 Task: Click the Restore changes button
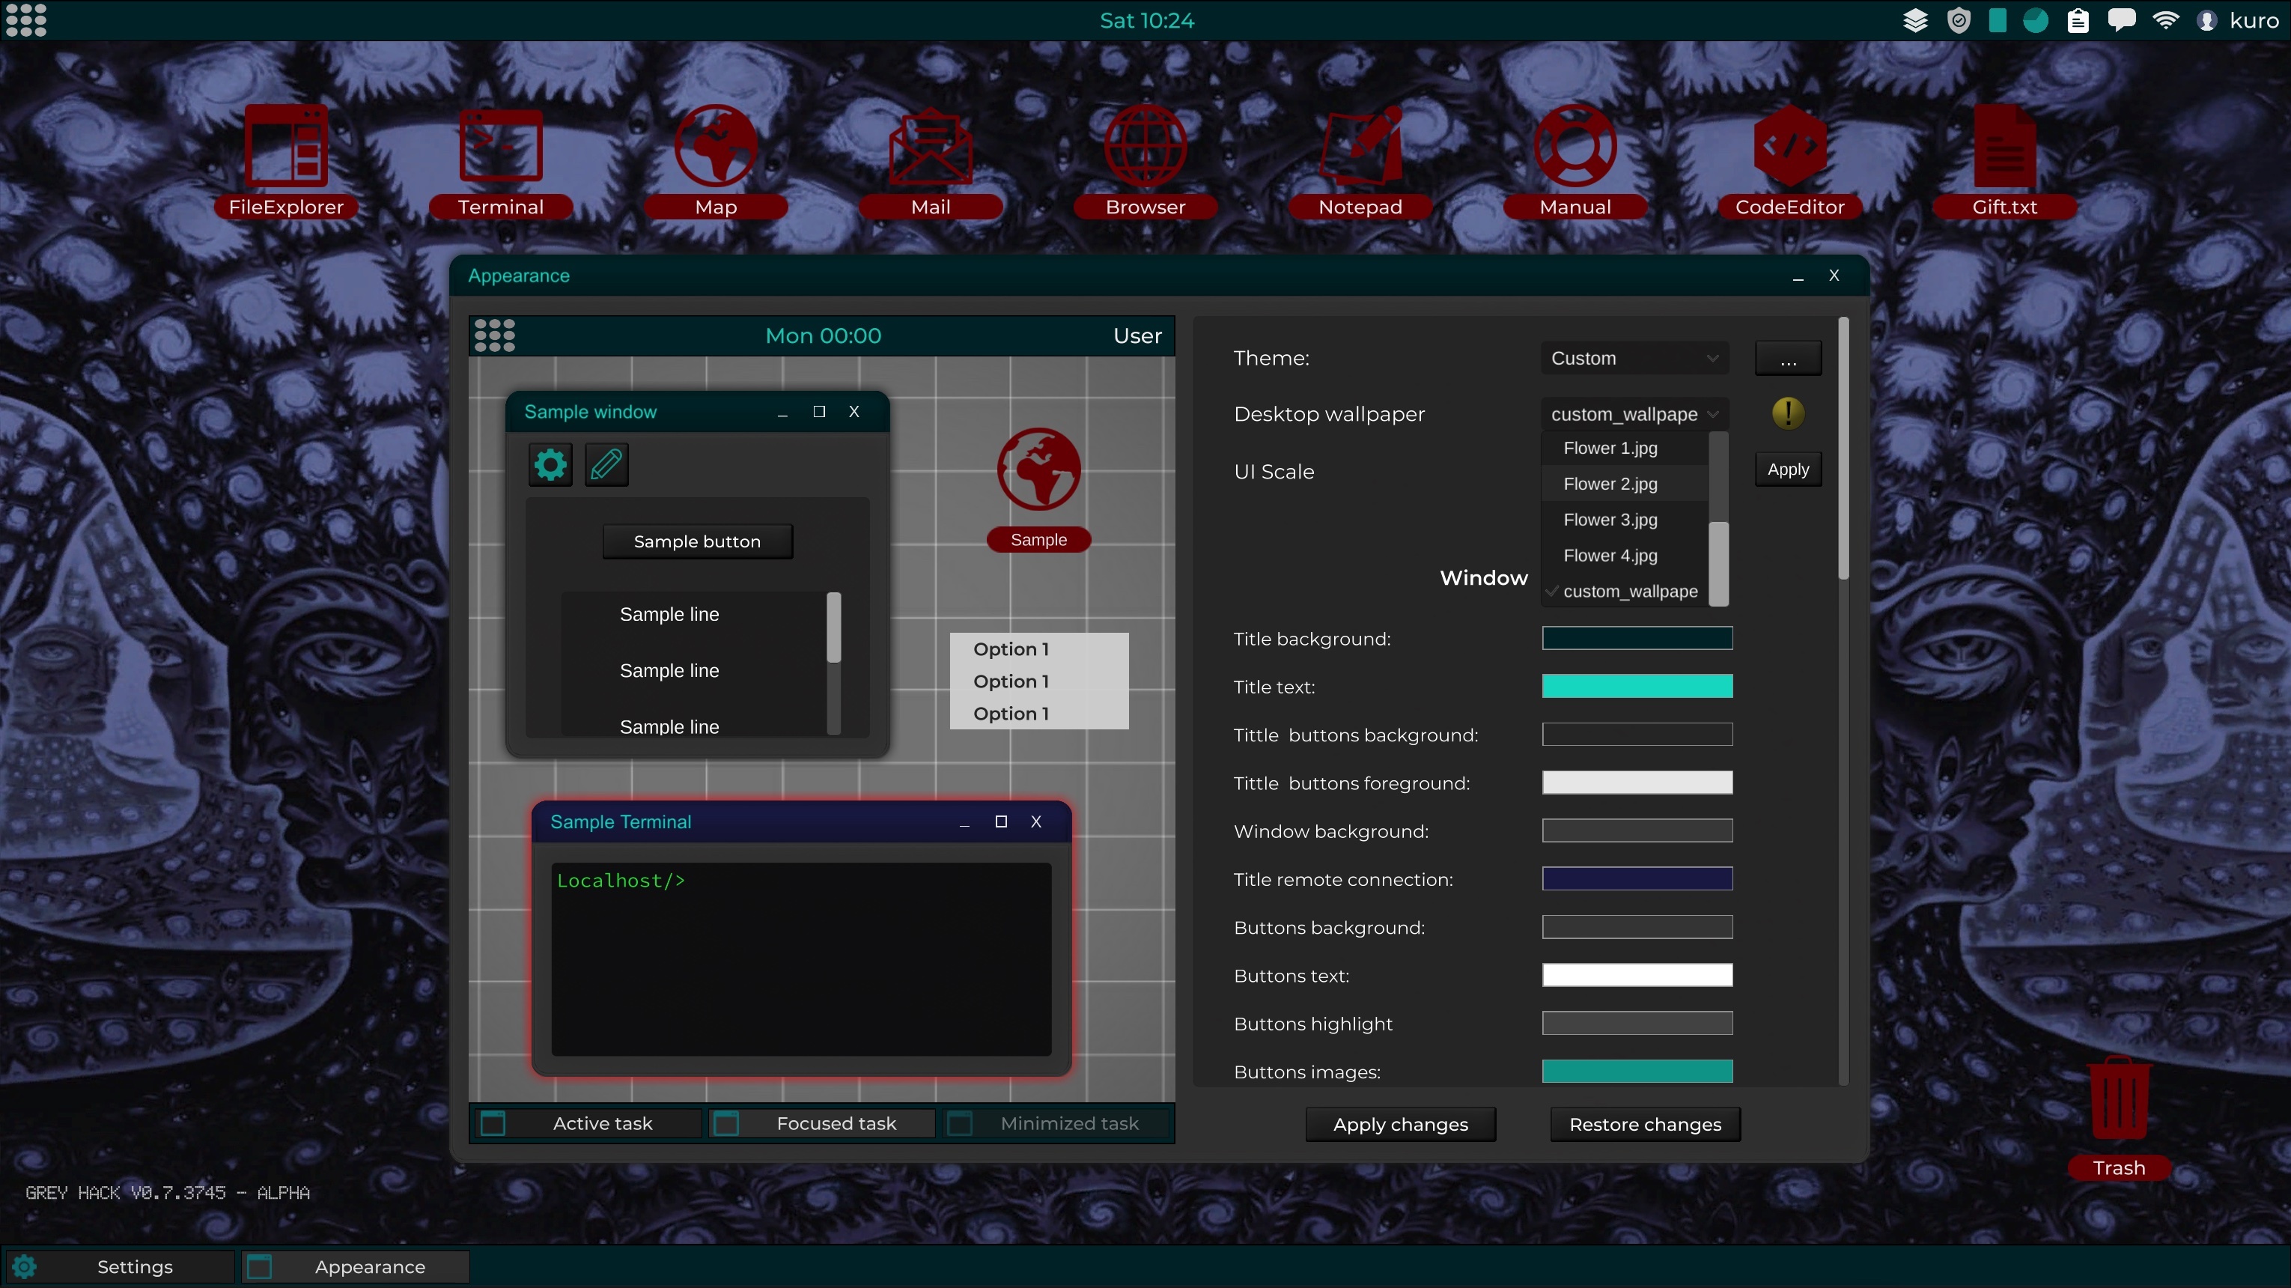pos(1646,1123)
